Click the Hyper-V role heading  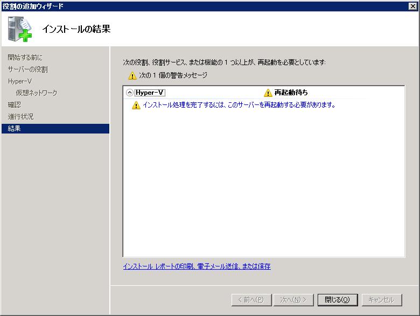click(x=150, y=93)
